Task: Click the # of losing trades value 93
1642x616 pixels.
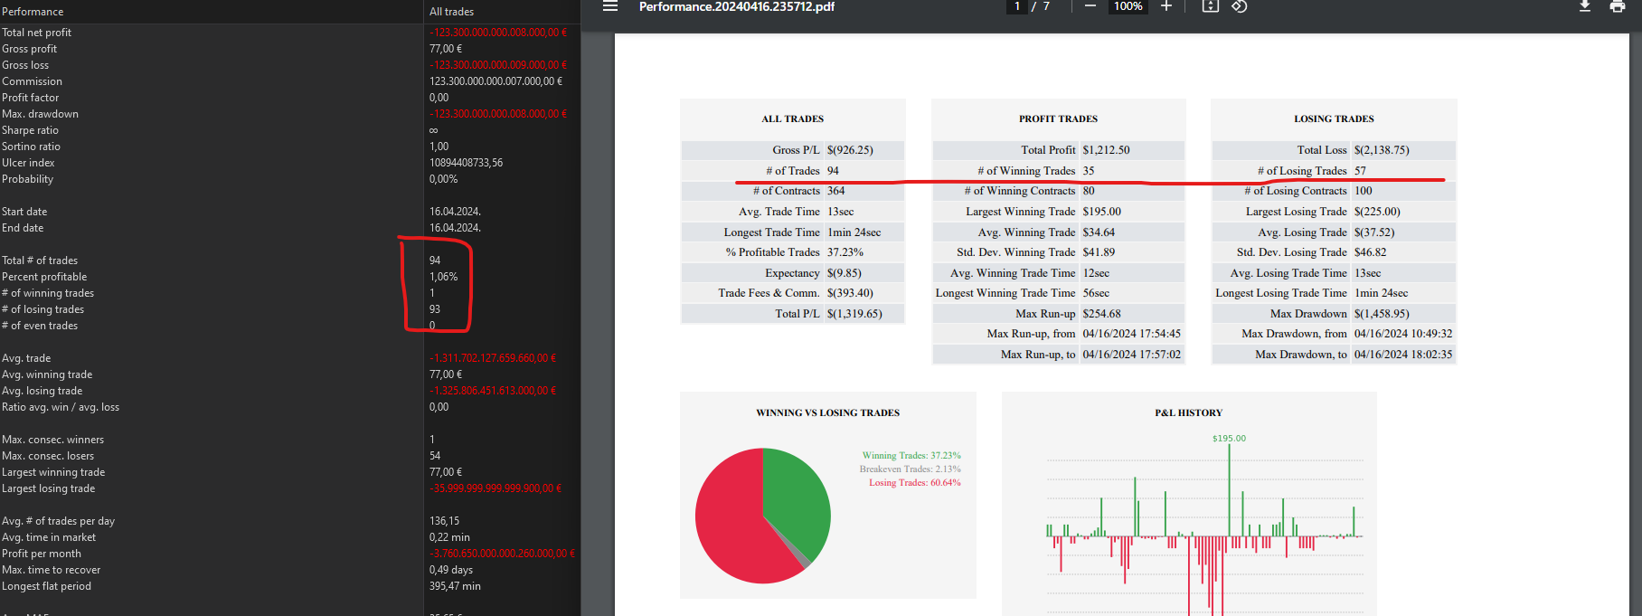Action: coord(435,309)
